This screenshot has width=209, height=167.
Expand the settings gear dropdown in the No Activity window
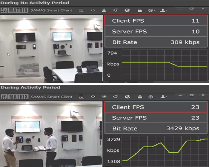(151, 10)
